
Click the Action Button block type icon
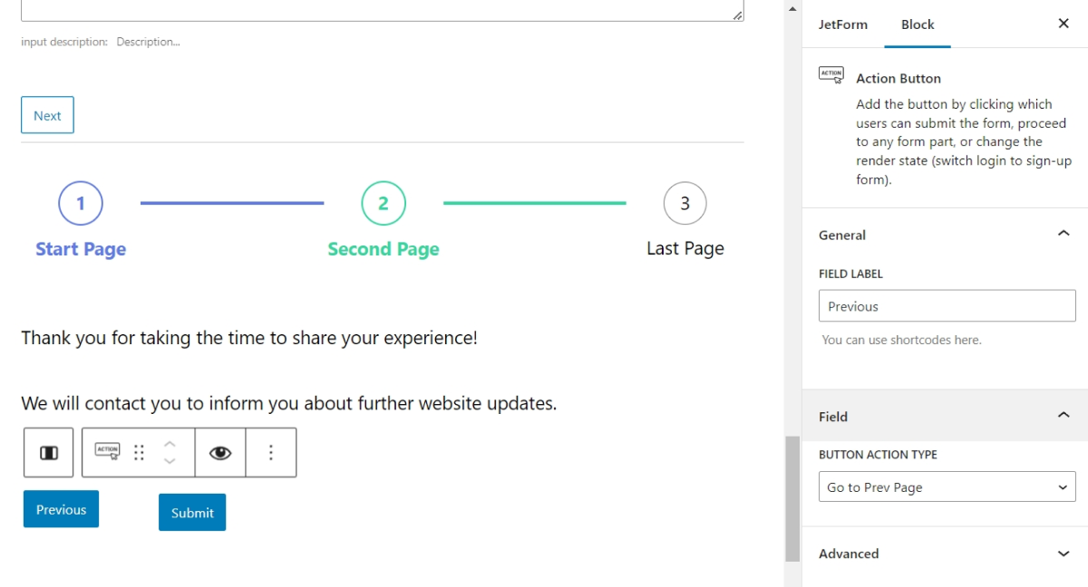point(108,451)
